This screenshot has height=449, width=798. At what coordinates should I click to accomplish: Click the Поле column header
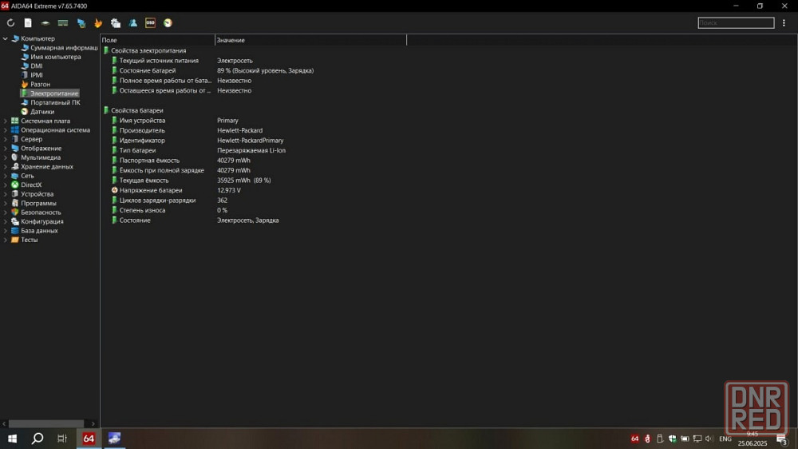156,40
